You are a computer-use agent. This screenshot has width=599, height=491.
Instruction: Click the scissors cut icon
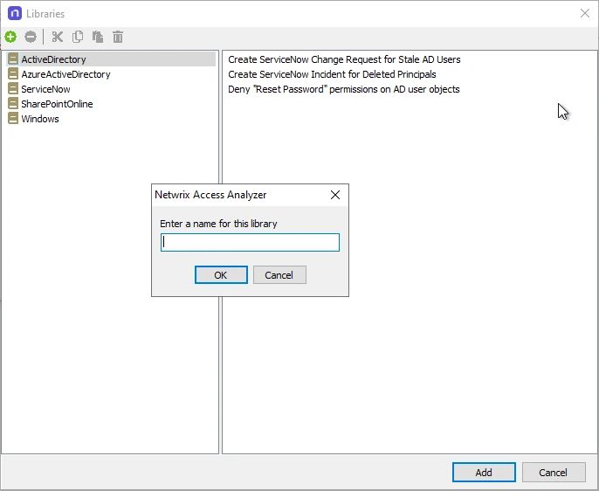[58, 37]
